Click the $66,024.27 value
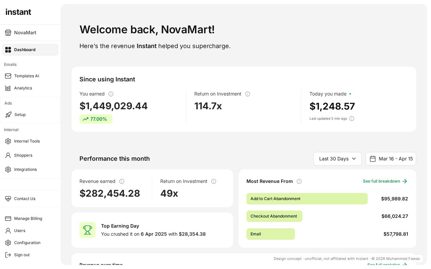 [395, 216]
